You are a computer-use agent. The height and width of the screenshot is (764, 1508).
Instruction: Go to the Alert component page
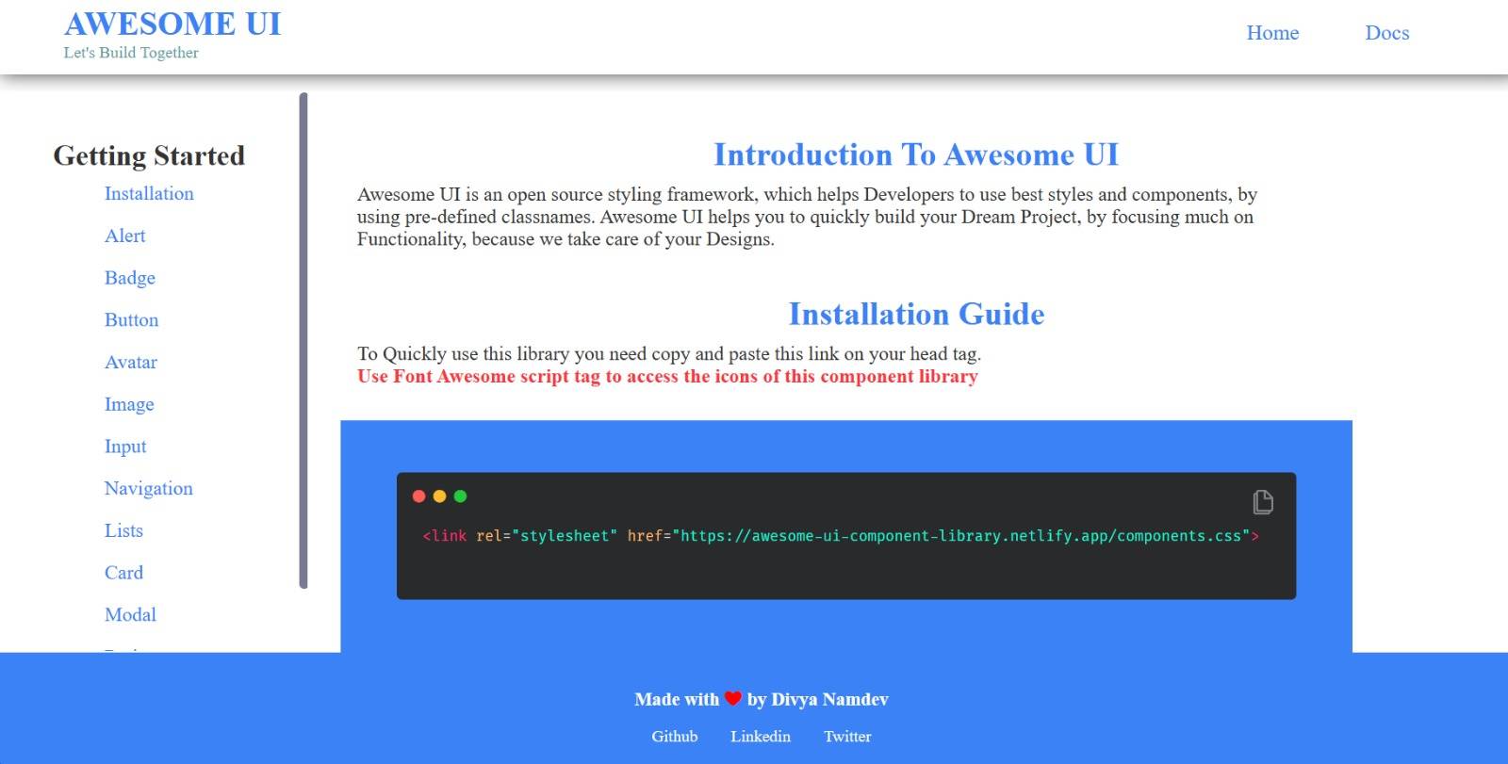(124, 236)
